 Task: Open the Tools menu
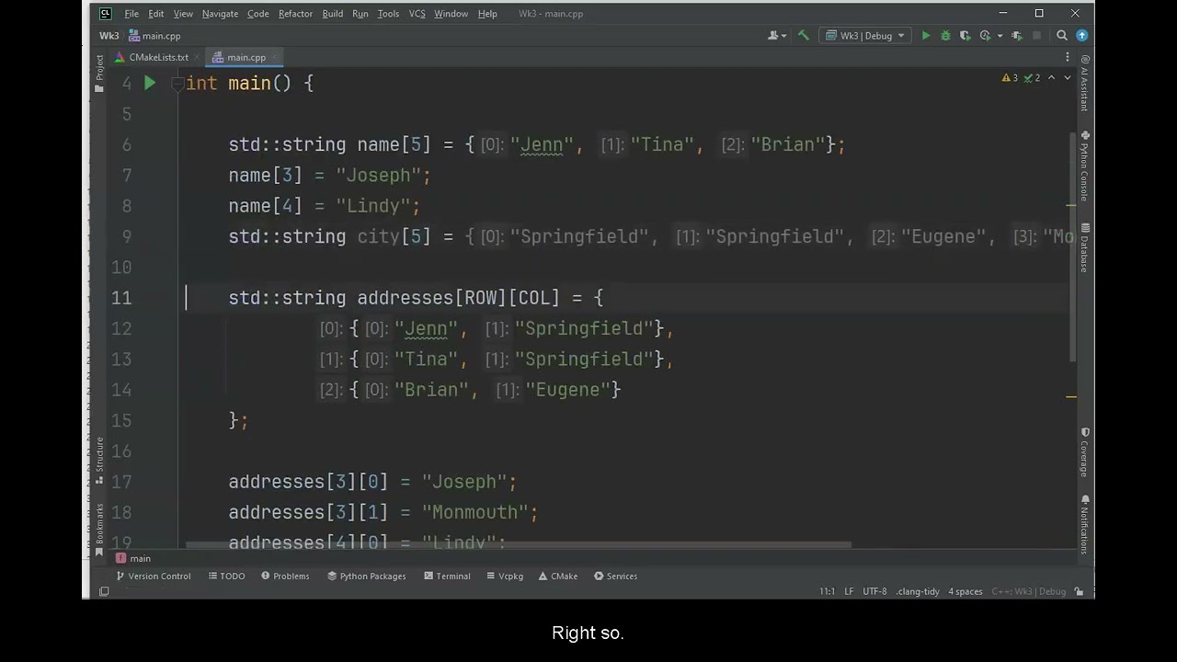(388, 14)
